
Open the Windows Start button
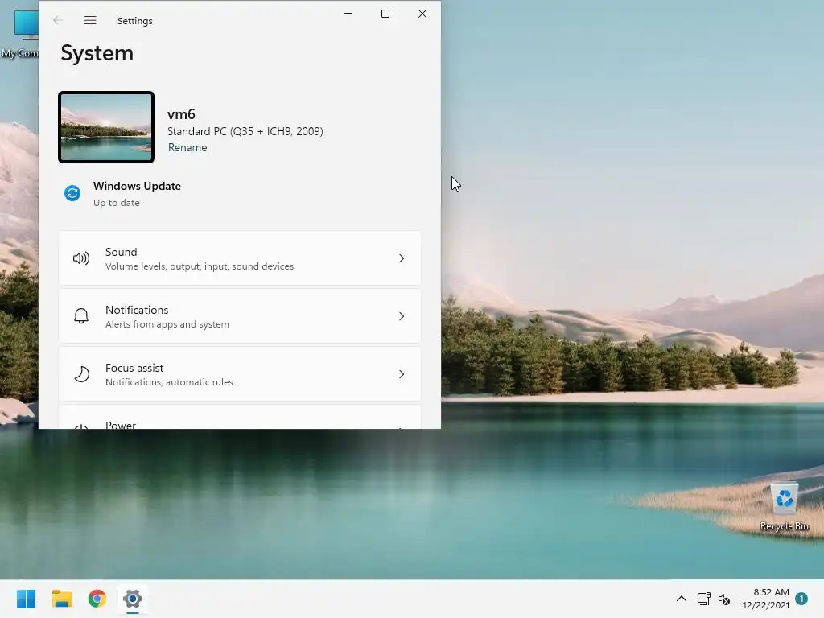(x=26, y=599)
